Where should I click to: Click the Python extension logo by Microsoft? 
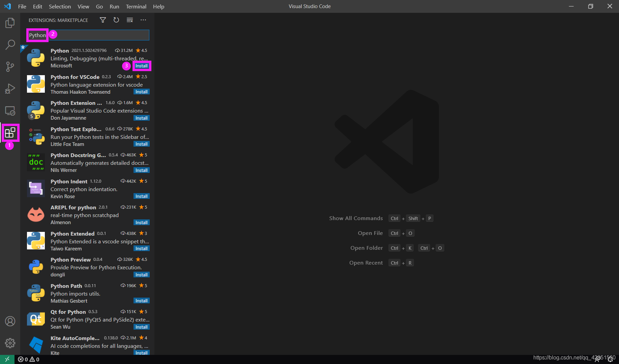pyautogui.click(x=36, y=58)
